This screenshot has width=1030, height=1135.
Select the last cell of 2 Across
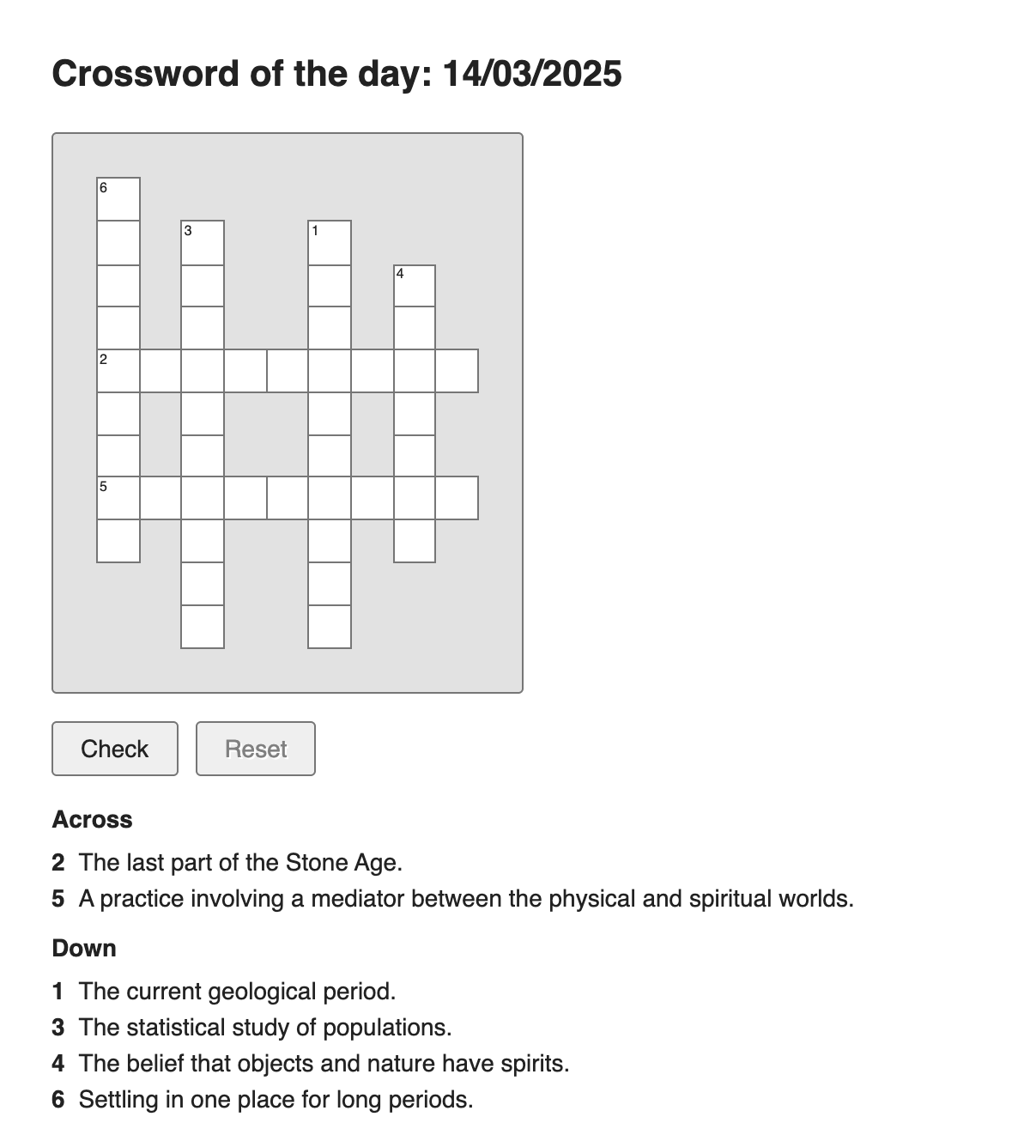[x=457, y=370]
